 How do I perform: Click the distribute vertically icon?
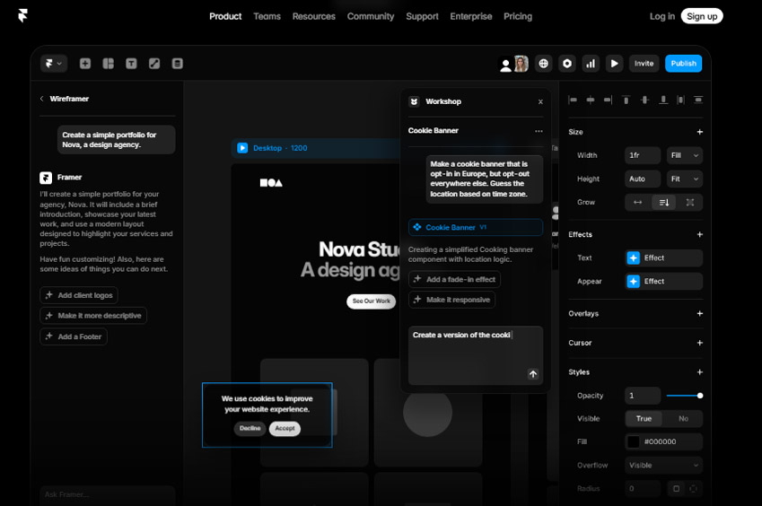coord(698,100)
